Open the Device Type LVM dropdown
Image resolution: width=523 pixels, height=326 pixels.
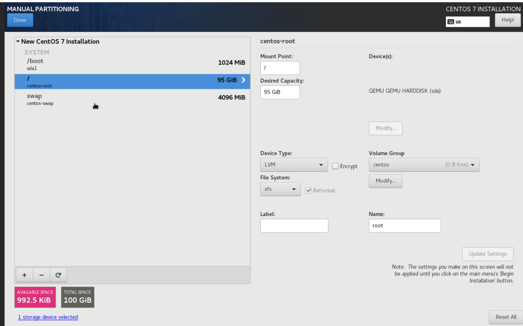click(x=294, y=165)
